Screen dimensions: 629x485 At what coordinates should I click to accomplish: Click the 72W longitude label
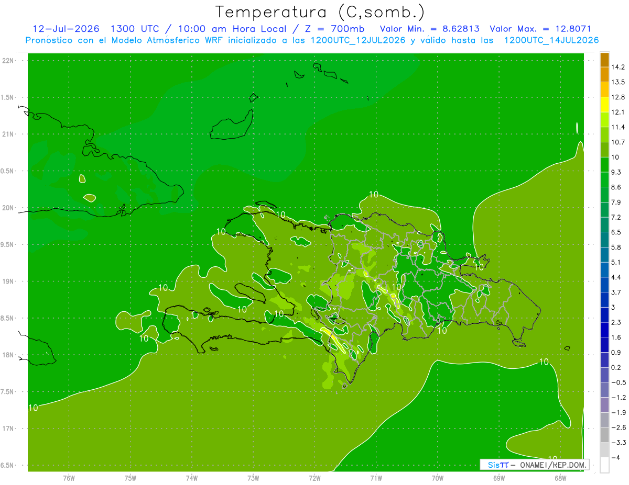coord(314,478)
